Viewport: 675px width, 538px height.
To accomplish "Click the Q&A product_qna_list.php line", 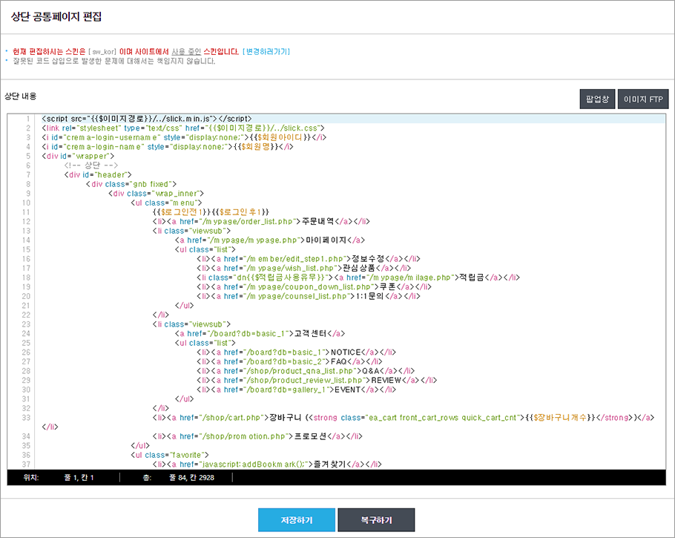I will 306,371.
